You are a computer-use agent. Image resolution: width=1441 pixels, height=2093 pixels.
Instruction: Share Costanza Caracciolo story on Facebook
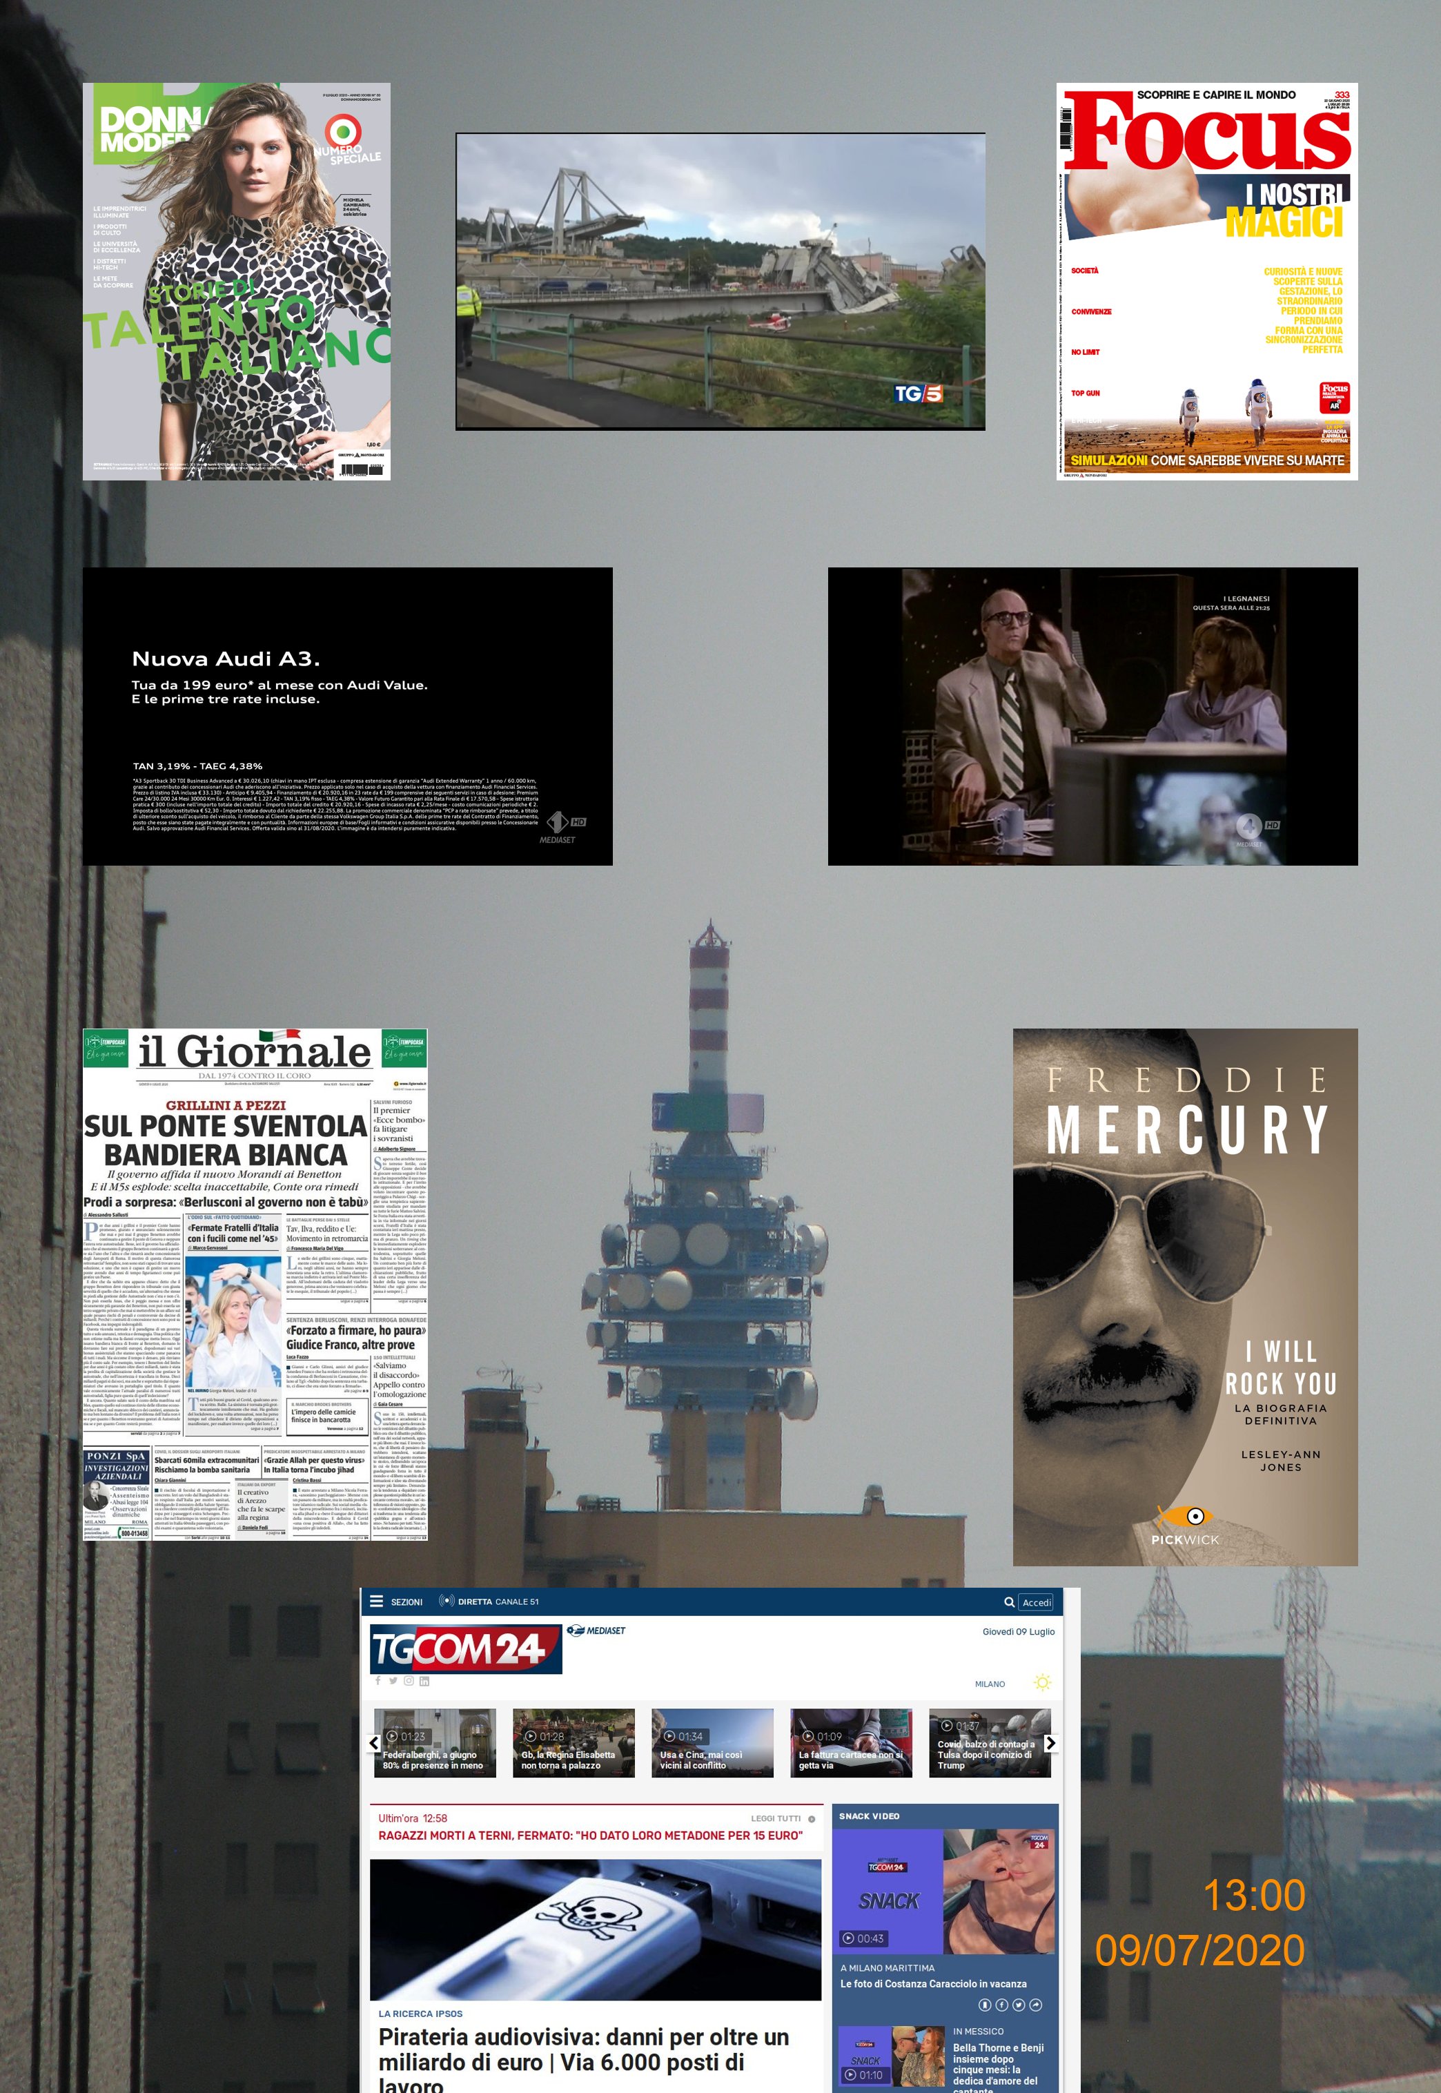1001,2005
